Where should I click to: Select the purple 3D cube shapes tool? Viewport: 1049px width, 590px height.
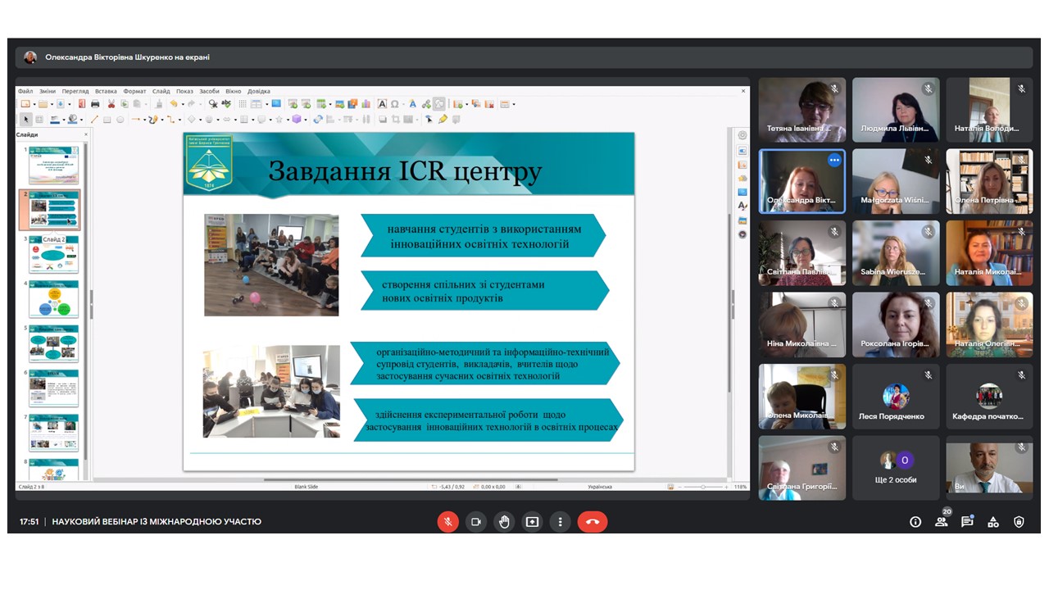pos(296,119)
